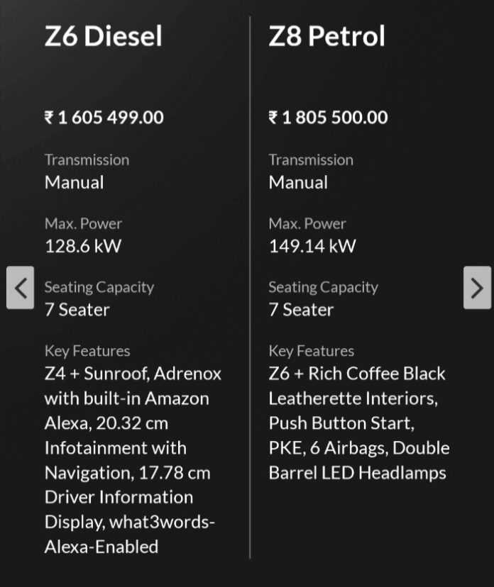Click the Seating Capacity label under Z6 Diesel

(x=99, y=288)
